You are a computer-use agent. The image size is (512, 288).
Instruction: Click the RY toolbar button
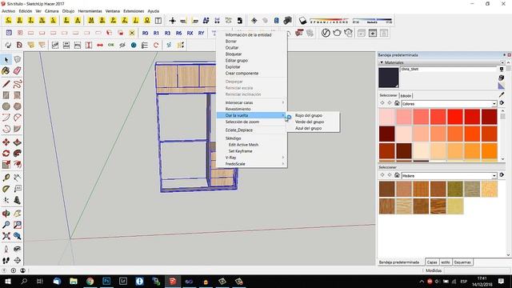click(x=201, y=33)
